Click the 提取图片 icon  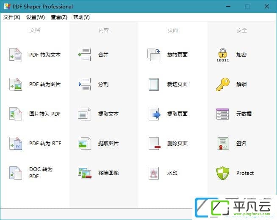[85, 144]
